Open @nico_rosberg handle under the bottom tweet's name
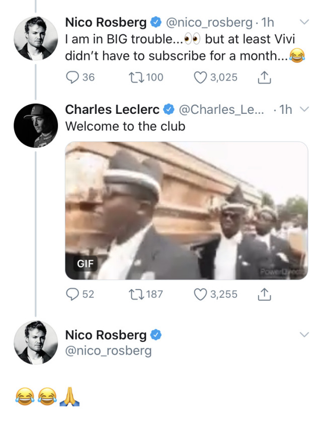Viewport: 322px width, 421px height. [108, 350]
